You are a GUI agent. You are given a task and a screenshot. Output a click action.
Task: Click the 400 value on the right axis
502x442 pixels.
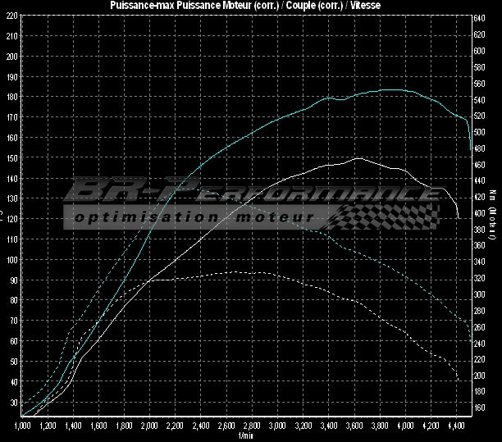coord(480,213)
